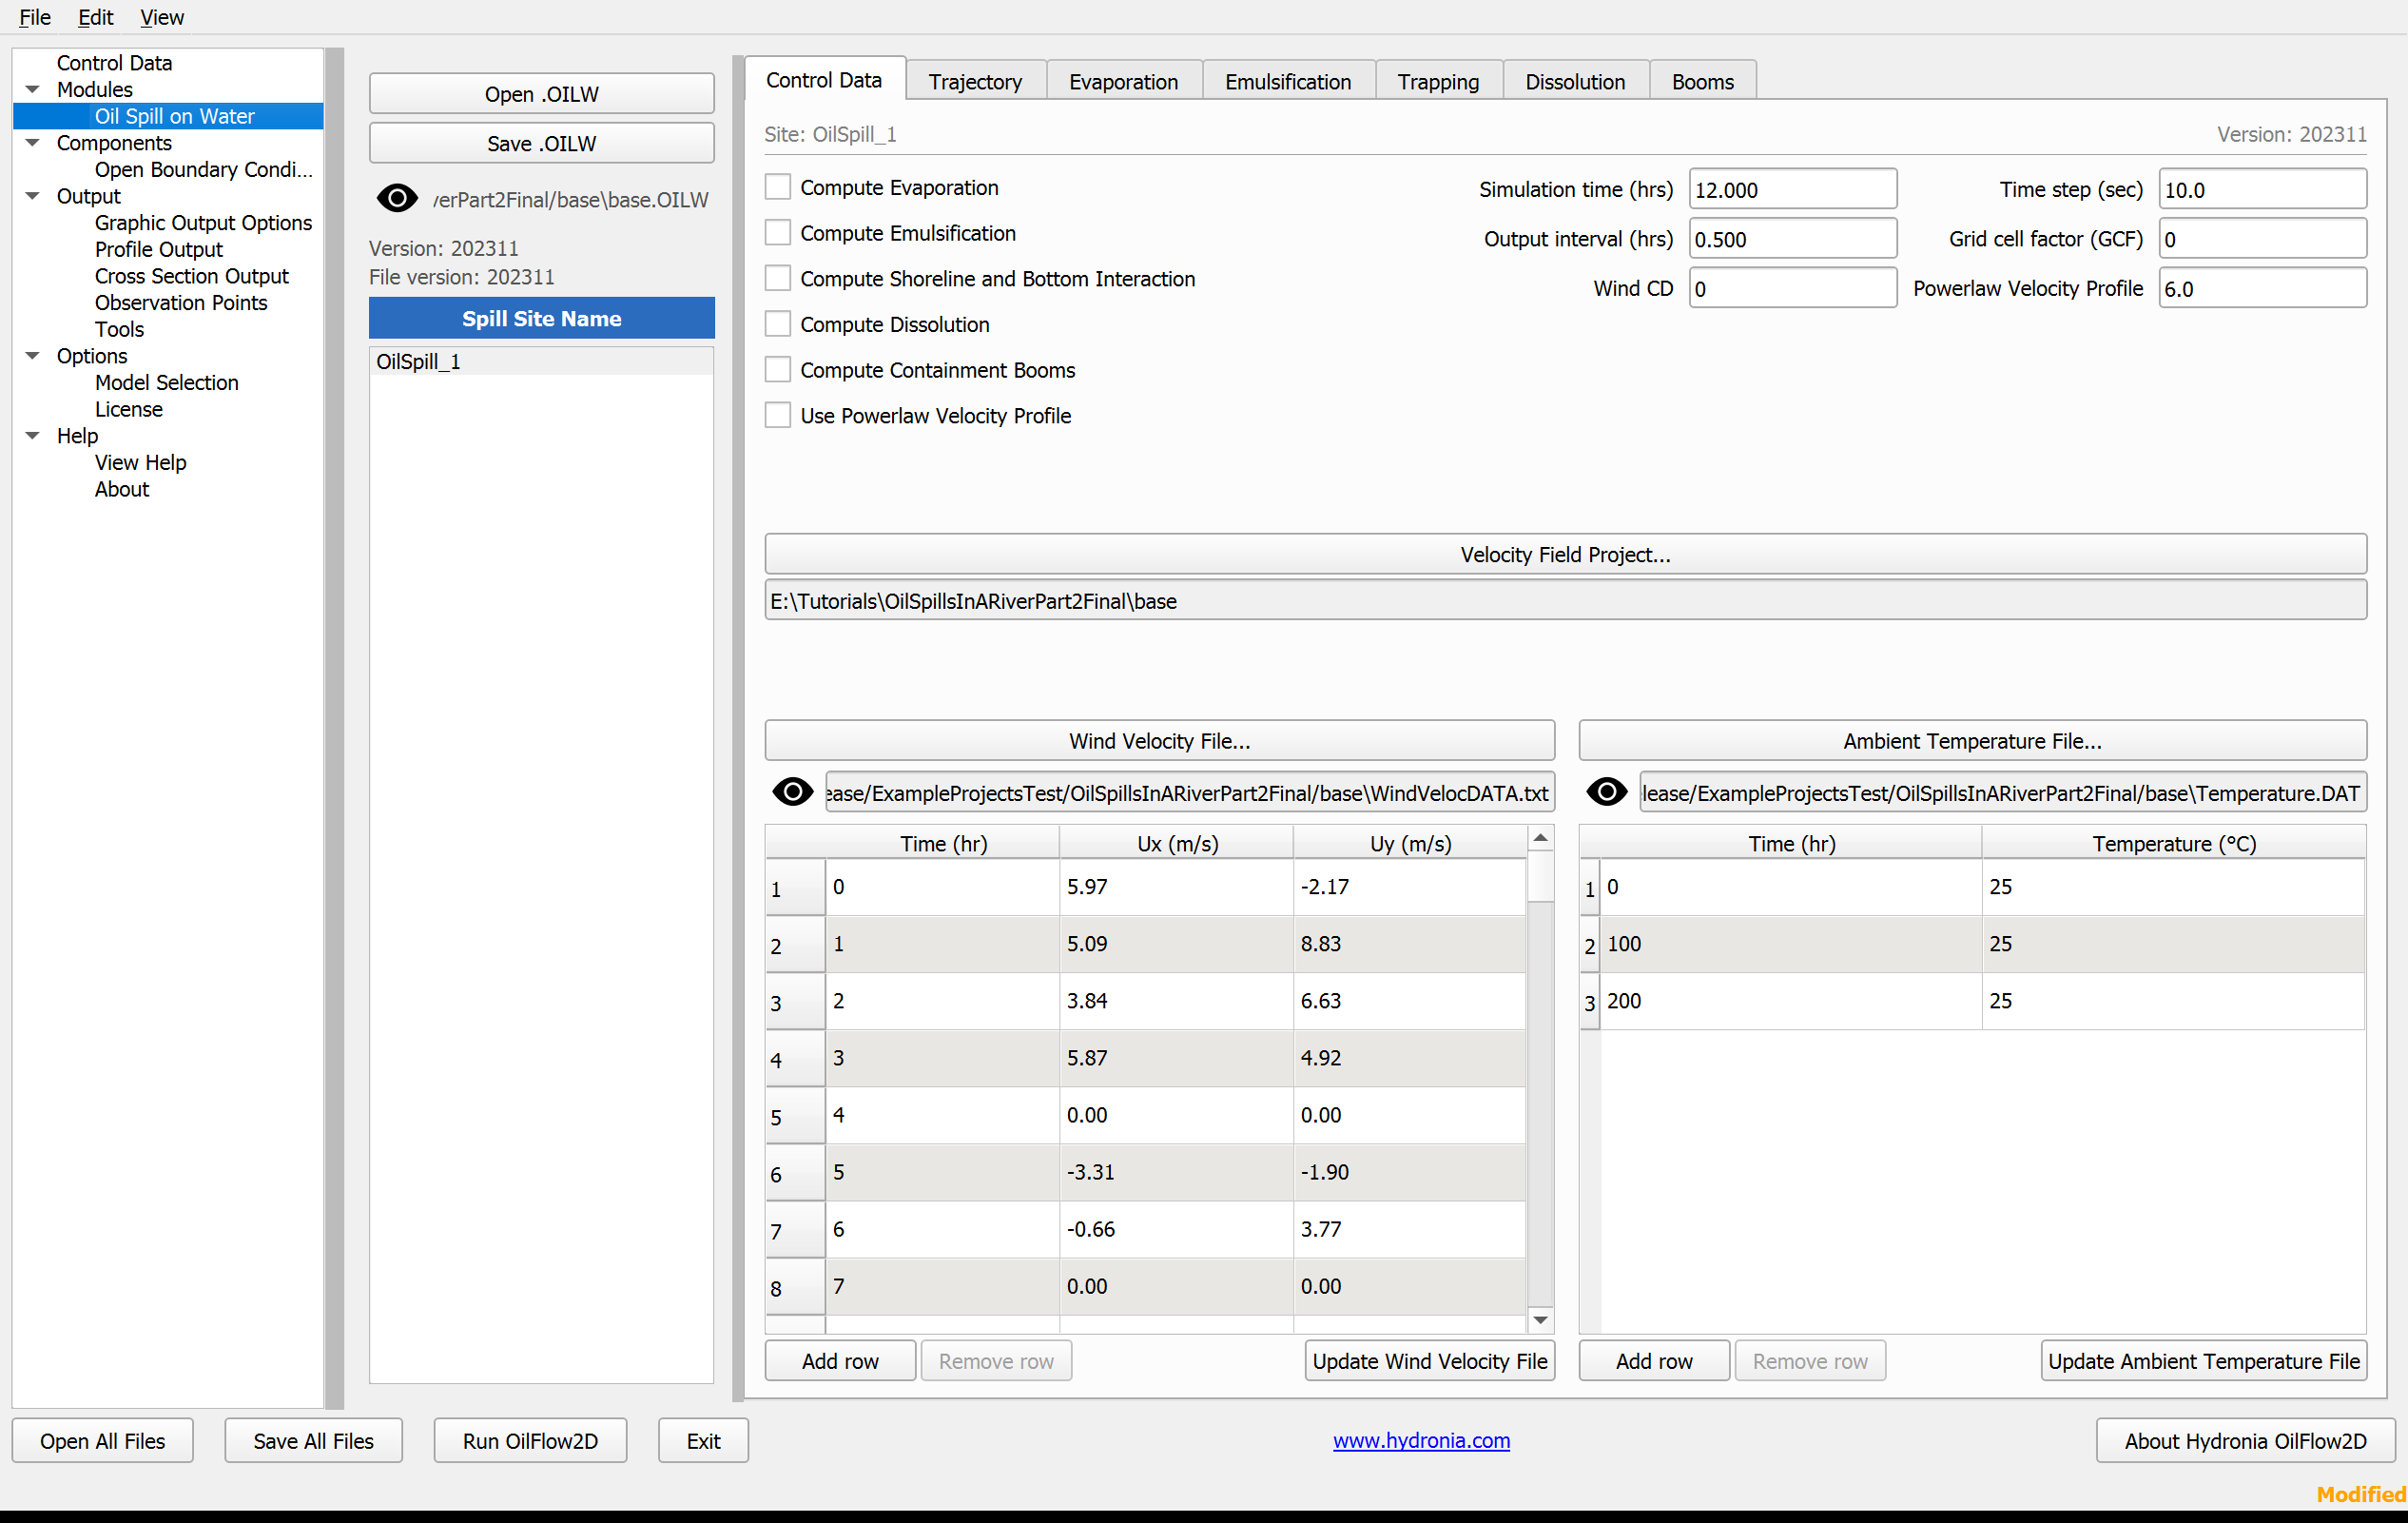Collapse the Modules tree node

pos(33,89)
